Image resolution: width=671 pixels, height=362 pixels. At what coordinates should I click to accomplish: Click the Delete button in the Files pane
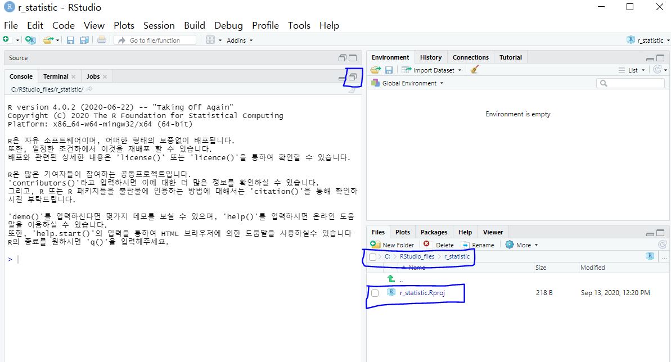(439, 245)
